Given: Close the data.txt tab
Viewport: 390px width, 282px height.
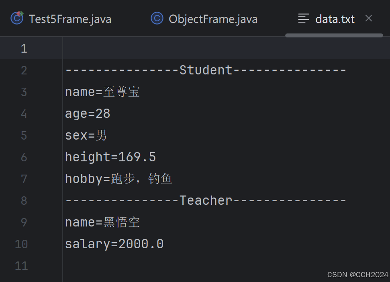Looking at the screenshot, I should tap(369, 18).
